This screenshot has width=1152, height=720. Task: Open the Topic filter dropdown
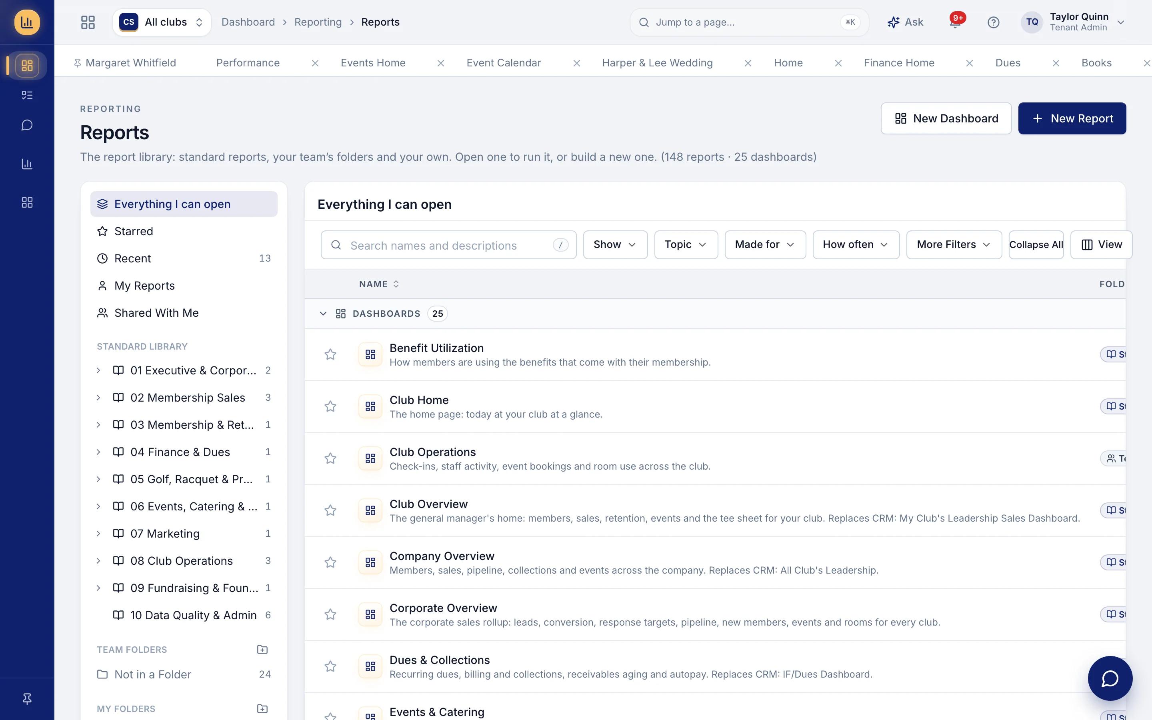point(686,245)
